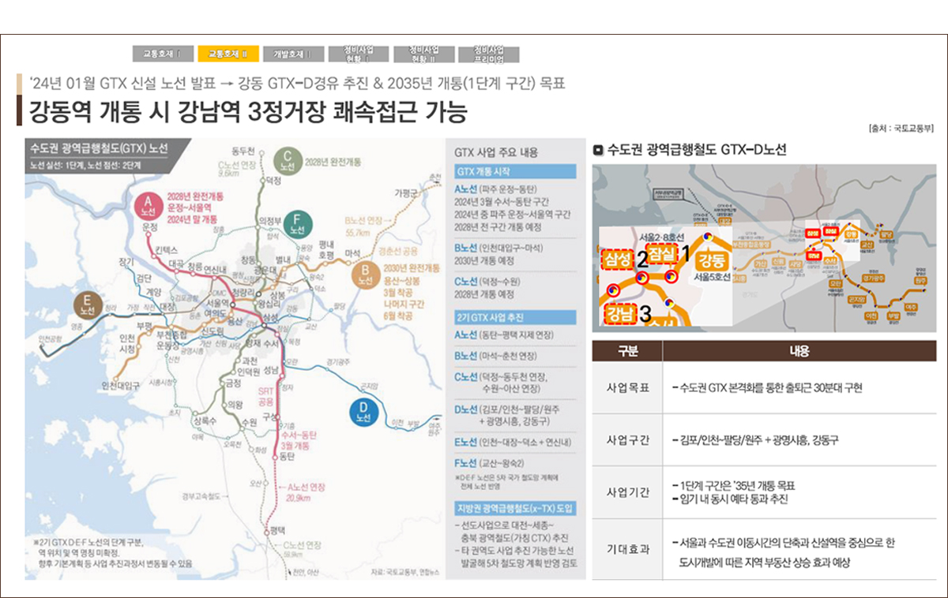Click the blue D노선 circle badge
Viewport: 948px width, 598px height.
[363, 413]
